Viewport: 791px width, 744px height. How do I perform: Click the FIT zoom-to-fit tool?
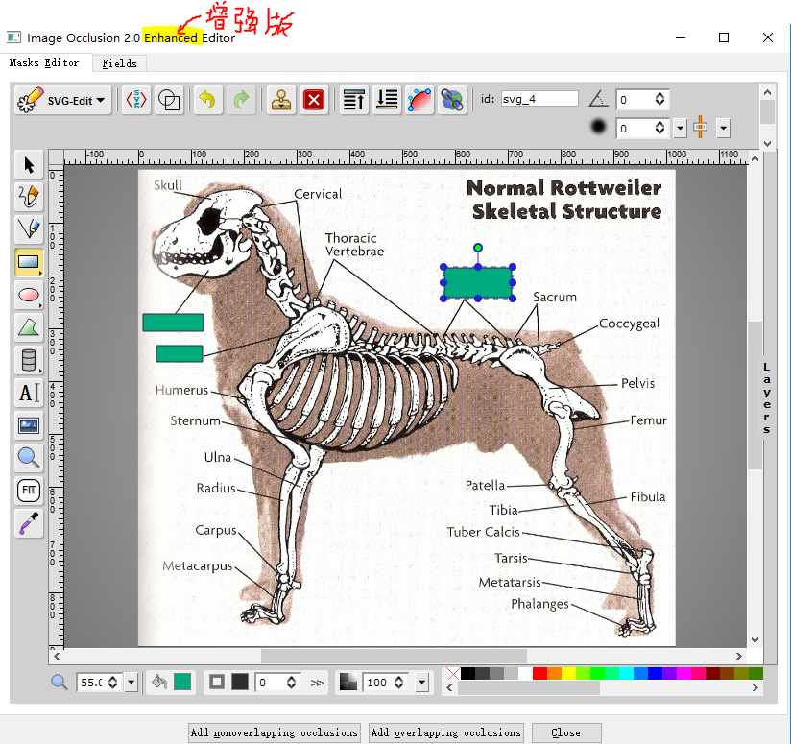[29, 491]
